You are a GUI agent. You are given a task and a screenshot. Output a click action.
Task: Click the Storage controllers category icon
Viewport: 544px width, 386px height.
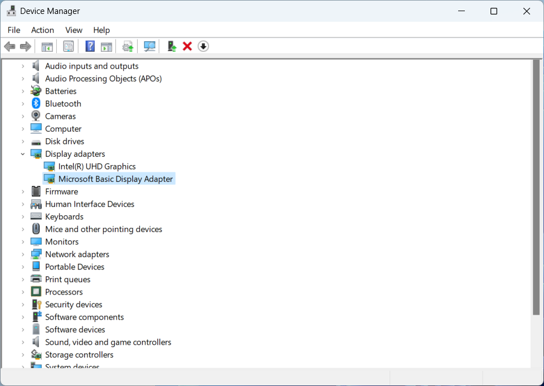36,354
